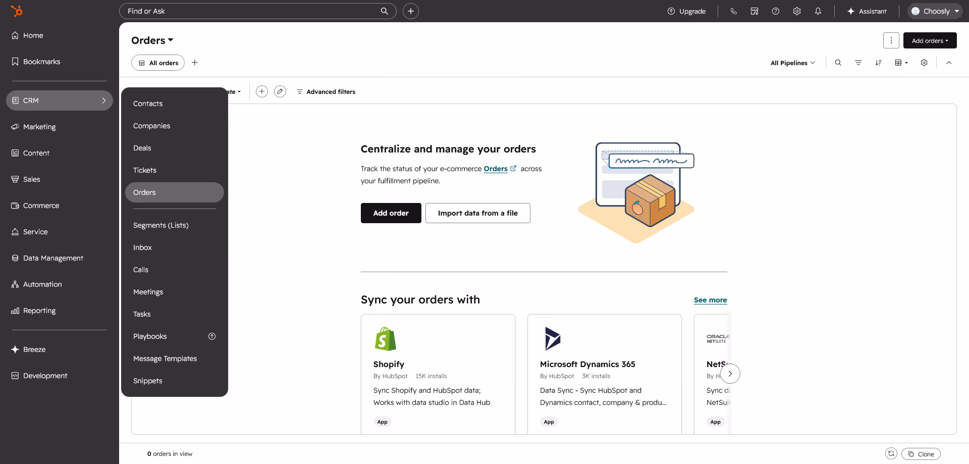Click the refresh icon next to Clone

[891, 454]
